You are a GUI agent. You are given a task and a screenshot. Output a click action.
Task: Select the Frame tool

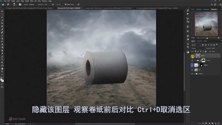click(2, 26)
